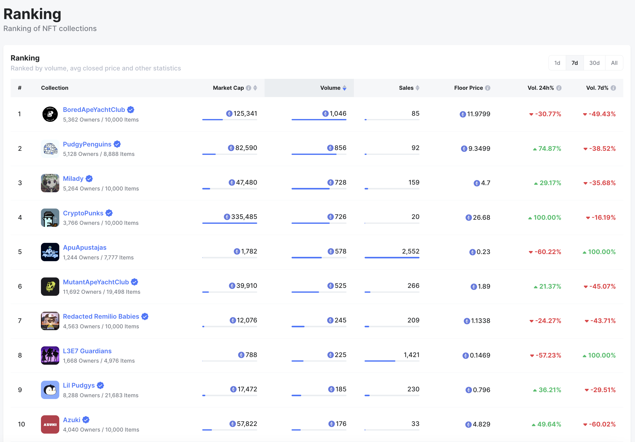The height and width of the screenshot is (442, 635).
Task: Select the 7d time range tab
Action: 575,63
